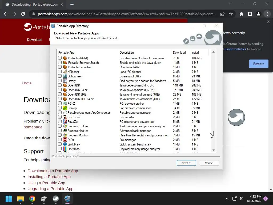Open File Explorer from taskbar

pyautogui.click(x=20, y=199)
